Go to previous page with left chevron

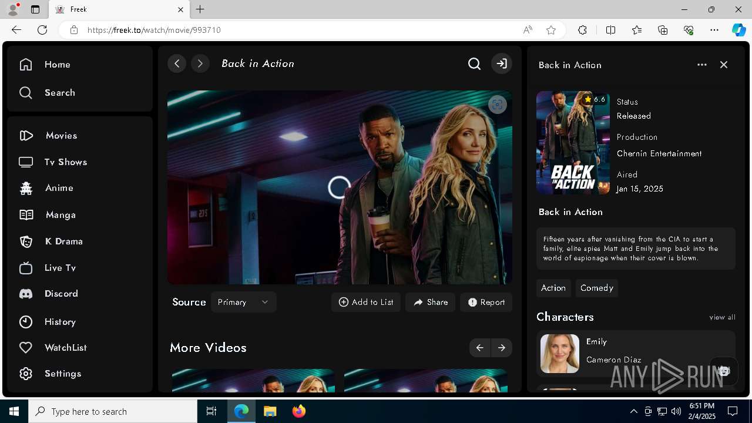(x=177, y=63)
